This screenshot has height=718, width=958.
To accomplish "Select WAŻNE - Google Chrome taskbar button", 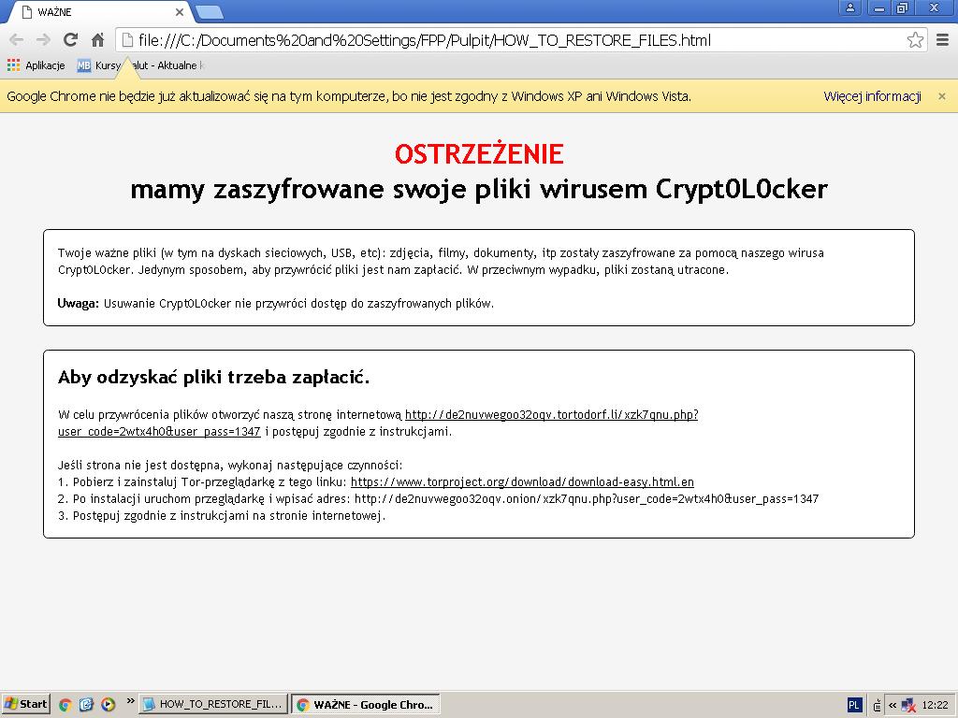I will tap(366, 704).
